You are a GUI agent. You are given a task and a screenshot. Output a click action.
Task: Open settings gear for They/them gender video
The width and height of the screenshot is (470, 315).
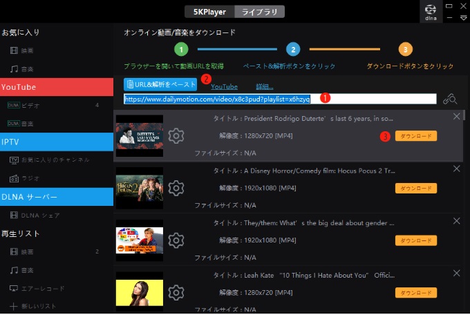click(x=176, y=240)
